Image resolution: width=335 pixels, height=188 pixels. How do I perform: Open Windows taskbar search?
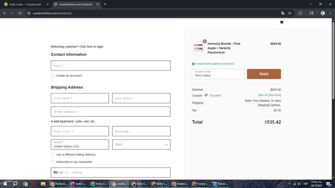(x=15, y=184)
